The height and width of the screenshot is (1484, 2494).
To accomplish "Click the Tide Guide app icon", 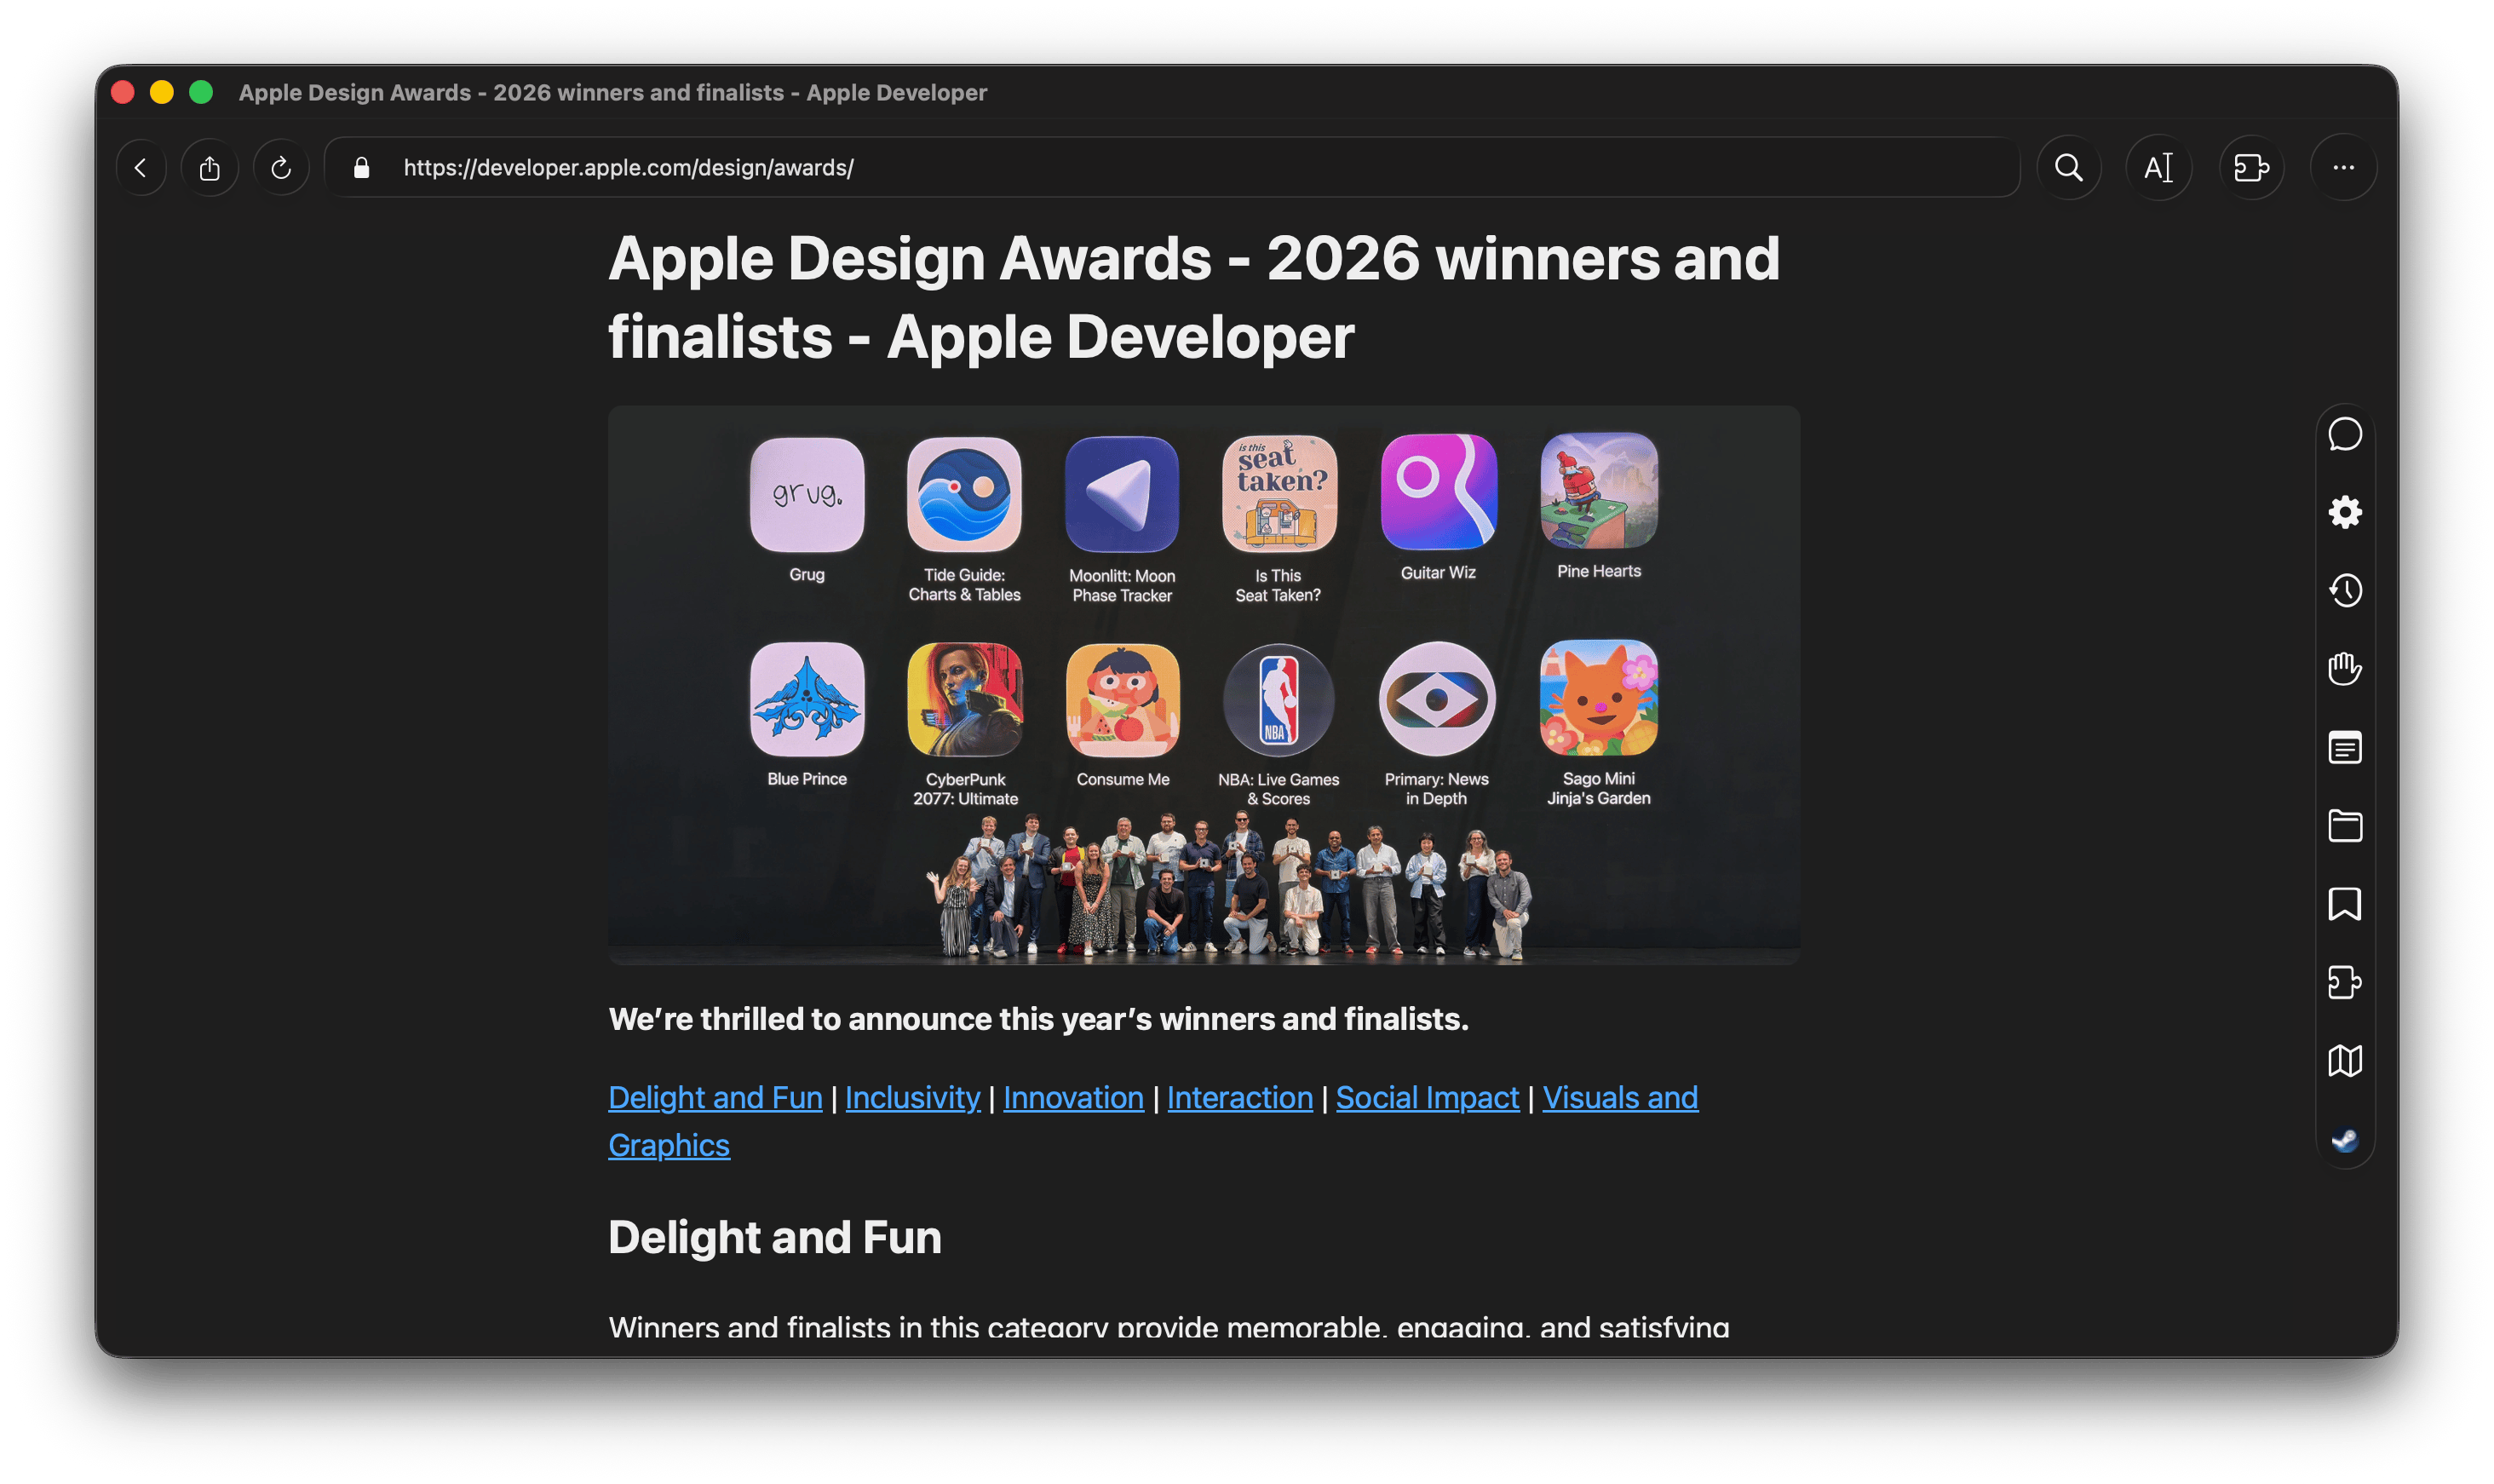I will [963, 494].
